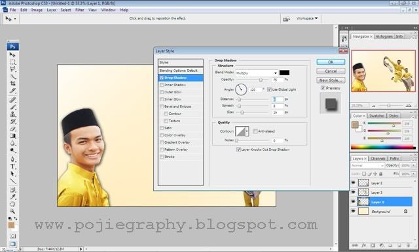419x252 pixels.
Task: Select the Line shape tool
Action: pyautogui.click(x=12, y=181)
